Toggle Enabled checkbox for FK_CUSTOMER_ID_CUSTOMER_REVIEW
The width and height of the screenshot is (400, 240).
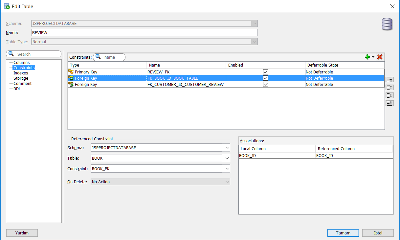coord(266,84)
